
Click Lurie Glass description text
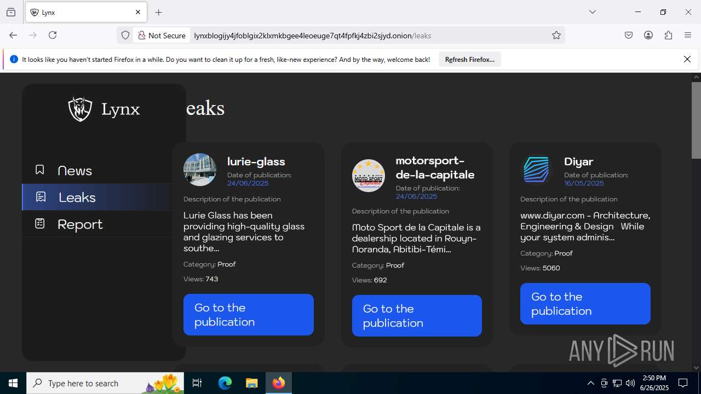pyautogui.click(x=244, y=231)
